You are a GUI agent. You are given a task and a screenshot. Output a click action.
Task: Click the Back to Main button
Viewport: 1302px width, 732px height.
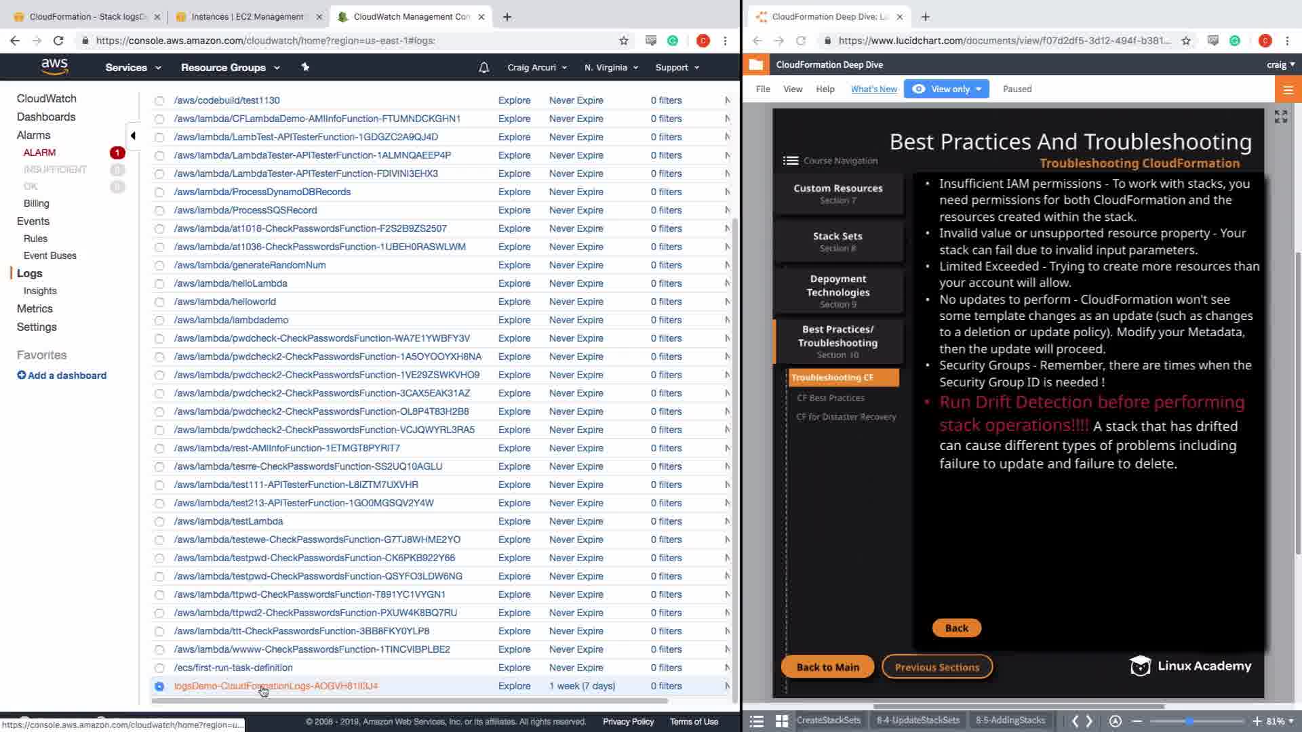827,667
